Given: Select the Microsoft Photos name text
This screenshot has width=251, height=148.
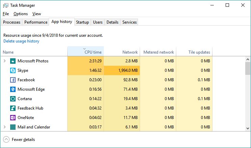Looking at the screenshot, I should [x=33, y=61].
